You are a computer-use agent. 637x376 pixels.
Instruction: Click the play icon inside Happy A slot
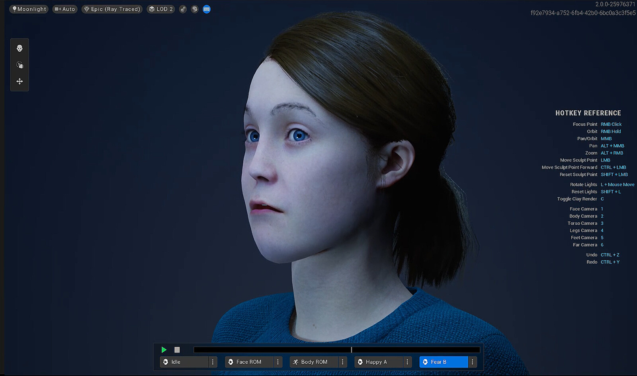tap(360, 362)
